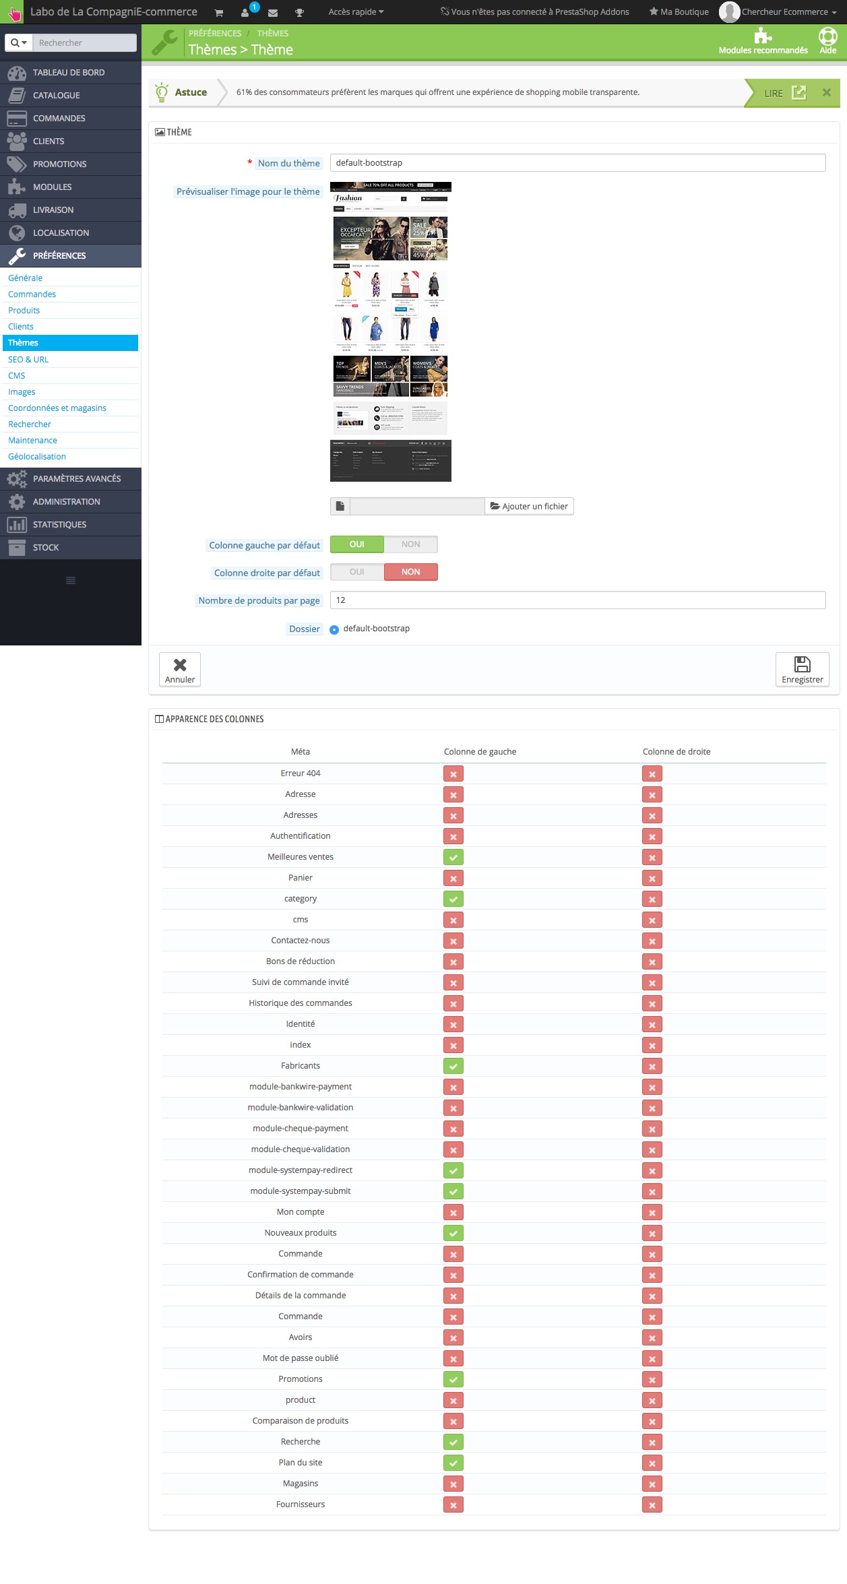The width and height of the screenshot is (847, 1584).
Task: Expand the Accès rapide dropdown
Action: pos(356,12)
